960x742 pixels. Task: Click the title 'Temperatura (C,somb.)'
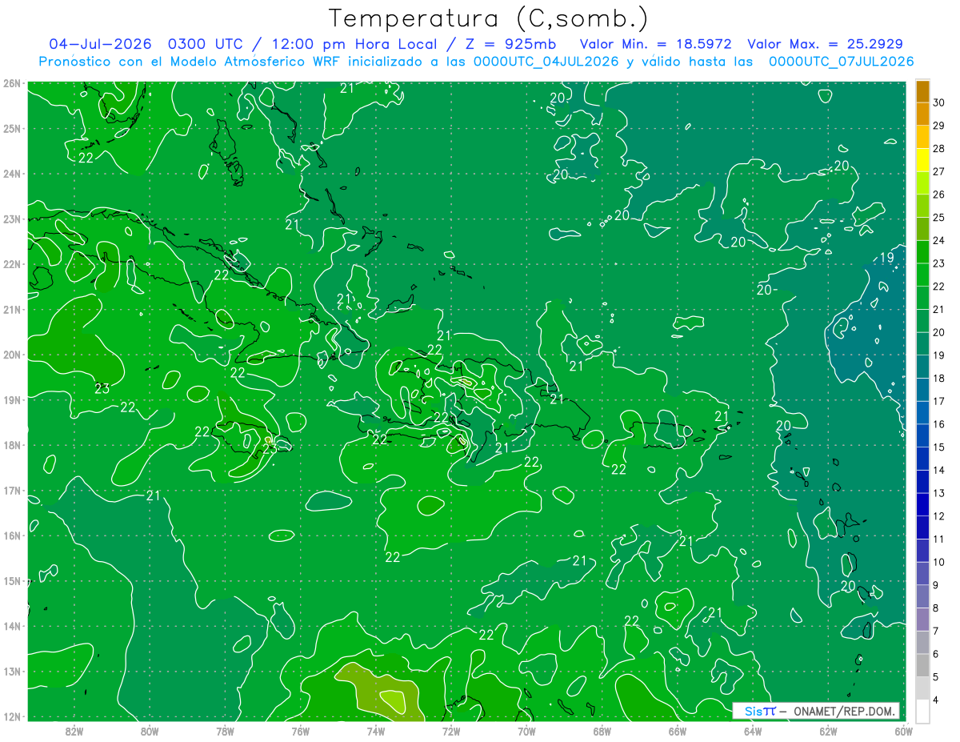click(489, 18)
